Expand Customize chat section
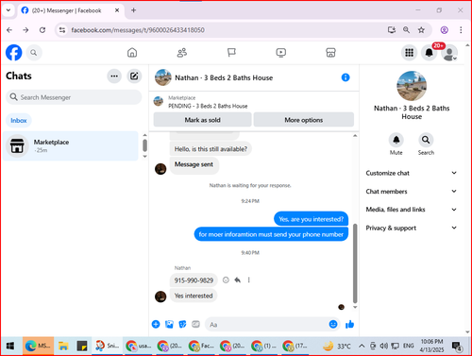The image size is (472, 356). (x=412, y=173)
